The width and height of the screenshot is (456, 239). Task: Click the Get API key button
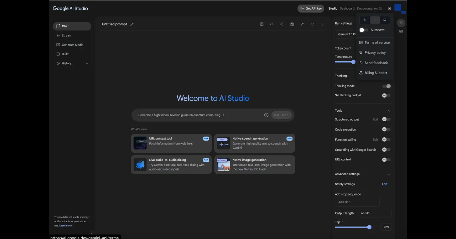tap(311, 9)
